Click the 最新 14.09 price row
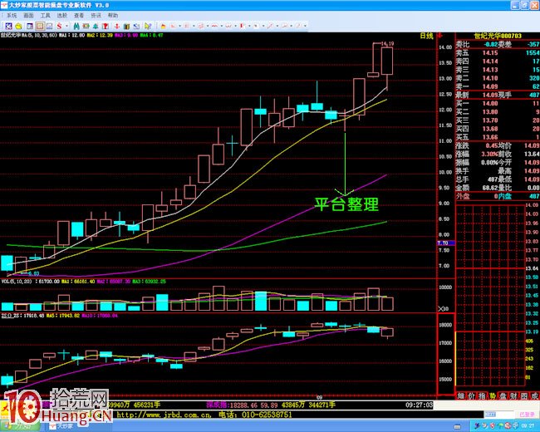 point(498,95)
